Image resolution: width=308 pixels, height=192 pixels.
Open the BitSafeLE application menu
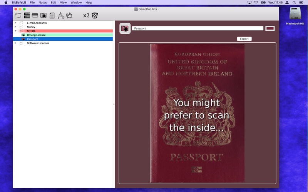[18, 3]
